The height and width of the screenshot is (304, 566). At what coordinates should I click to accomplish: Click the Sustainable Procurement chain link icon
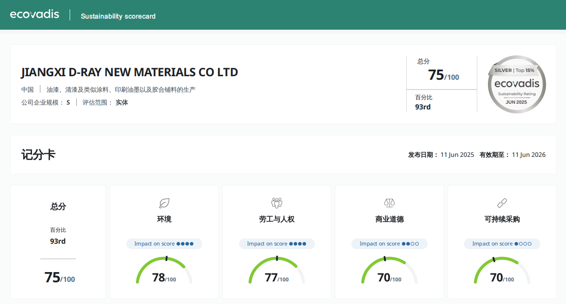502,203
